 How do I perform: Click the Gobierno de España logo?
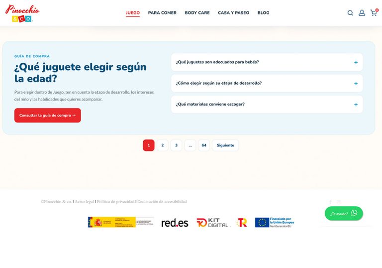[x=121, y=222]
